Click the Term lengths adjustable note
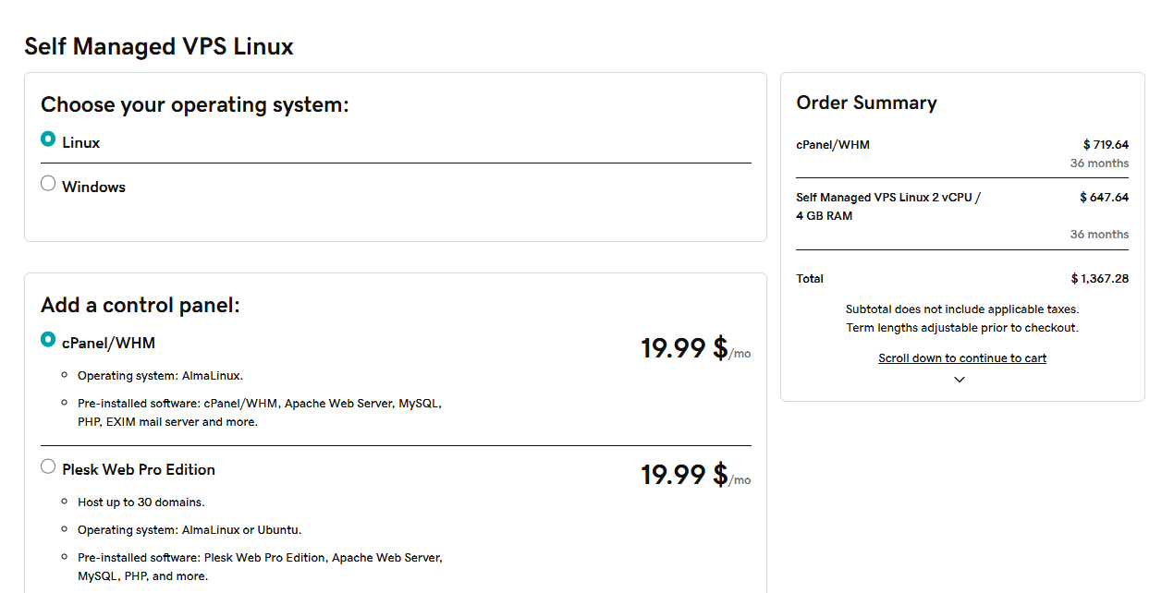 pyautogui.click(x=962, y=328)
